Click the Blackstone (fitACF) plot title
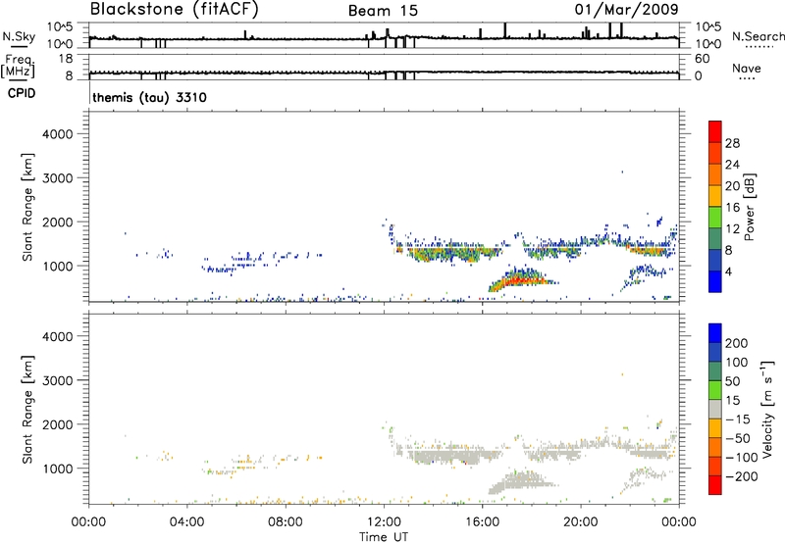Image resolution: width=785 pixels, height=543 pixels. tap(175, 10)
